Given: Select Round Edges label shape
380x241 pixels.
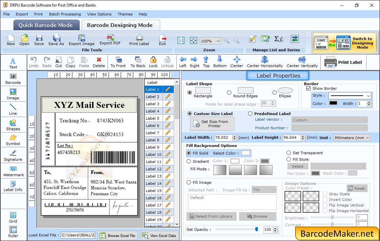Looking at the screenshot, I should pos(229,92).
